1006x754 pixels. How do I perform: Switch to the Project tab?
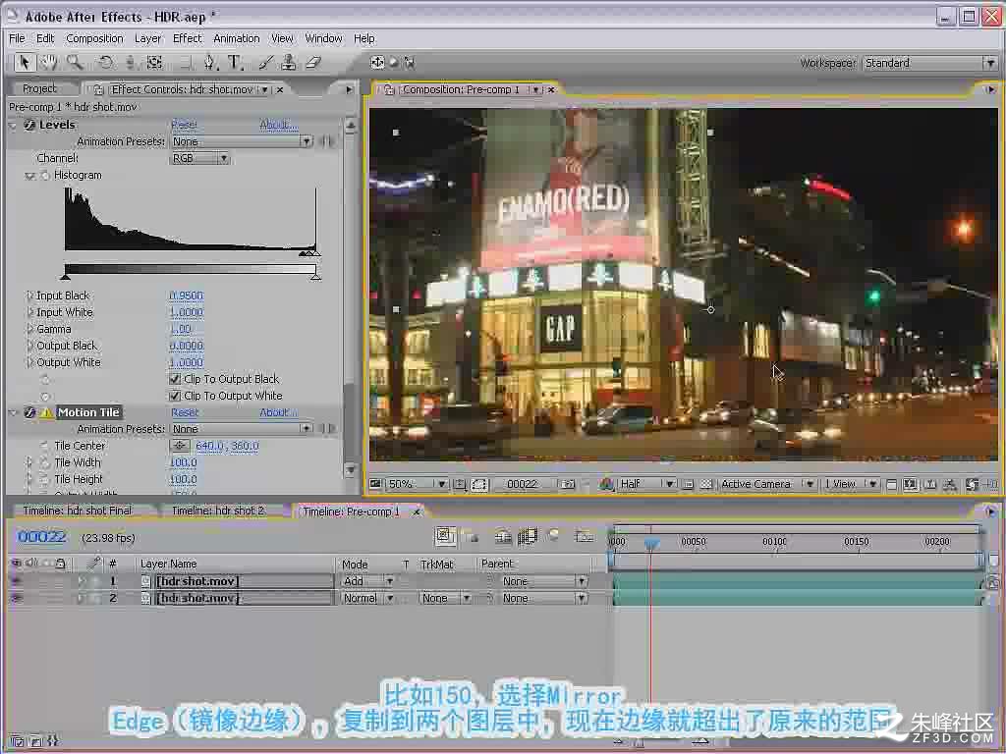[x=39, y=89]
